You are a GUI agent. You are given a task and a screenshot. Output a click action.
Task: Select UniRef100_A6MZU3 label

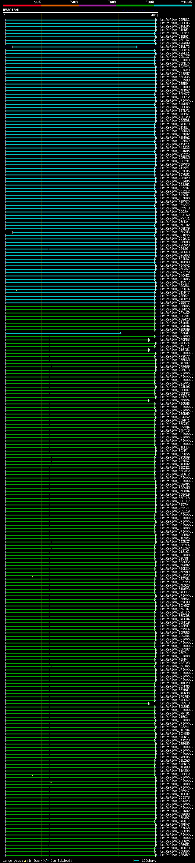175,232
